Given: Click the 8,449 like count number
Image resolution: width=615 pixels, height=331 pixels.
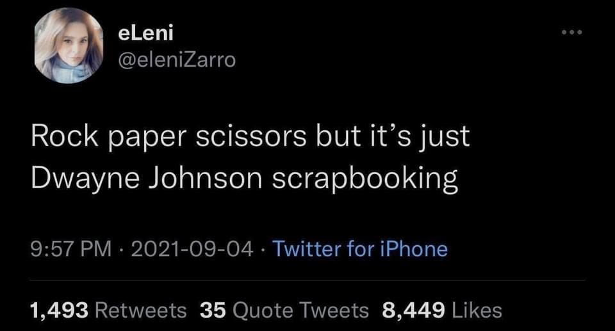Looking at the screenshot, I should [413, 311].
